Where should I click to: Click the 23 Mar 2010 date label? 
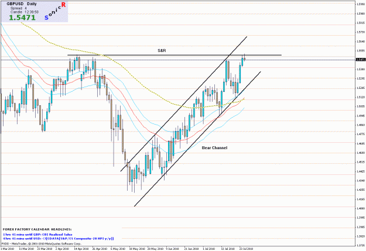[45, 249]
